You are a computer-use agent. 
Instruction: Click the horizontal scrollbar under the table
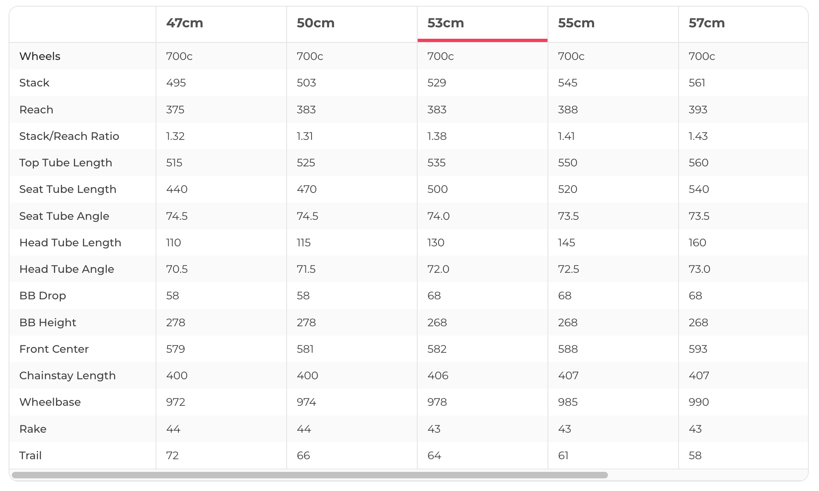pos(309,475)
